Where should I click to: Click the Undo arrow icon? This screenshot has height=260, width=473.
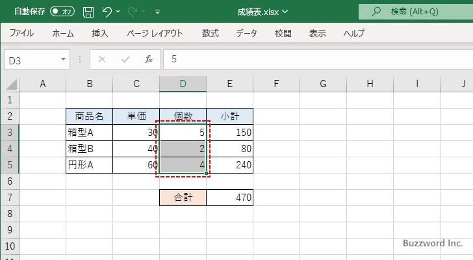pyautogui.click(x=107, y=12)
